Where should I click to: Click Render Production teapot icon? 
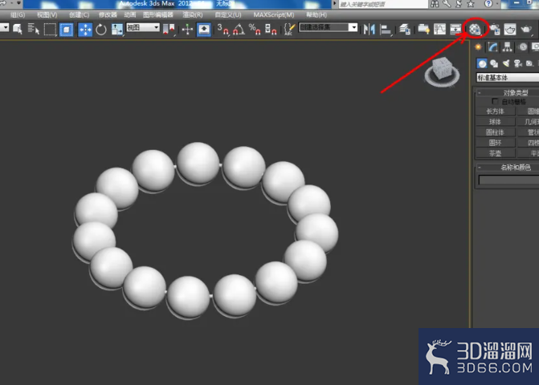526,30
